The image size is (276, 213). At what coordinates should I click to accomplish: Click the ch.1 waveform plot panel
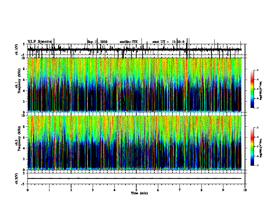coord(136,49)
